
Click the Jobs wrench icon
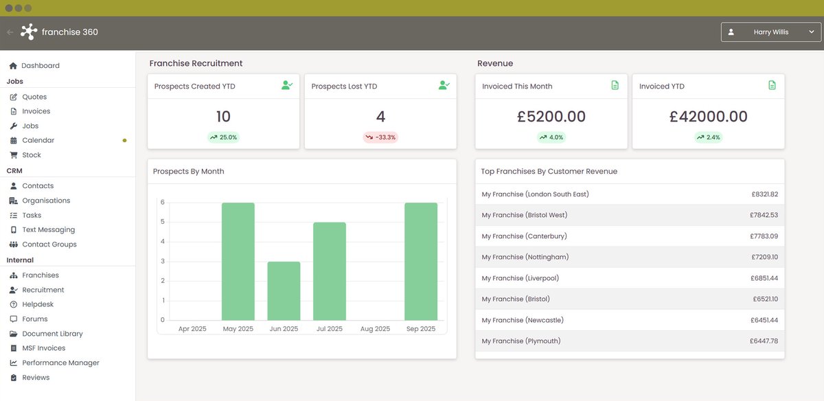coord(14,126)
